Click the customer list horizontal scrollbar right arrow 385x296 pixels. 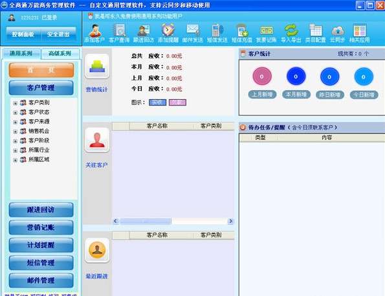coord(230,221)
